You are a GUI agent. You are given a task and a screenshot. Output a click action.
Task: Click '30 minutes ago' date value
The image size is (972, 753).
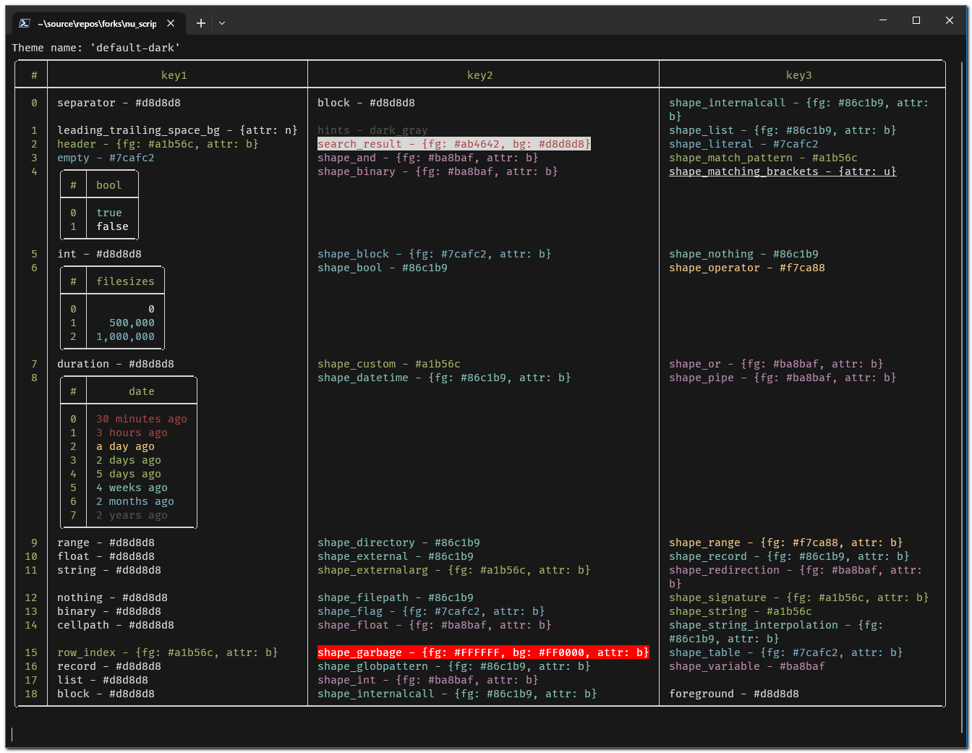click(142, 419)
